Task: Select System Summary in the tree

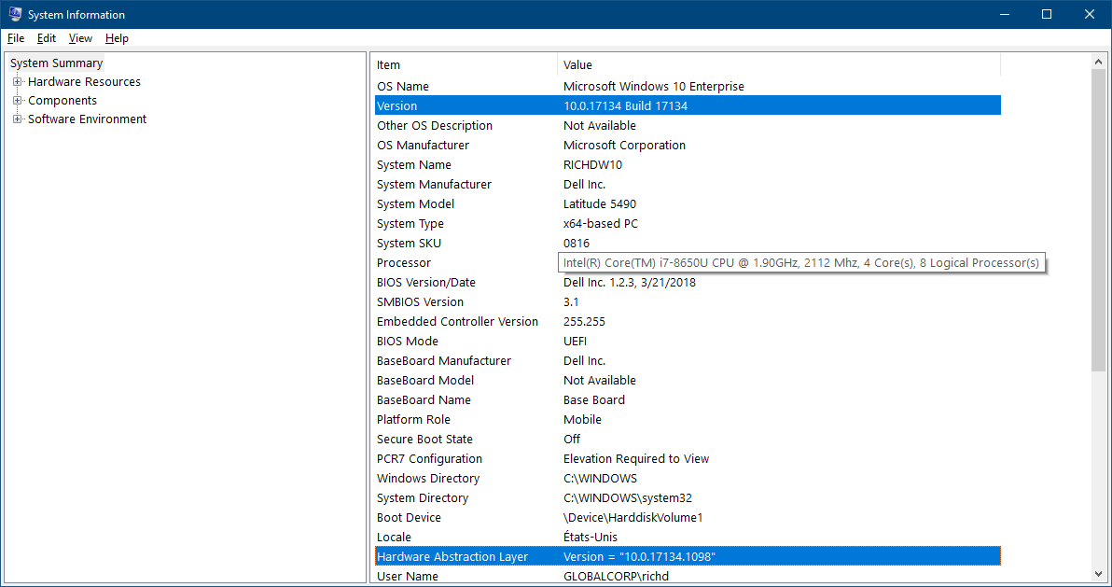Action: (x=57, y=63)
